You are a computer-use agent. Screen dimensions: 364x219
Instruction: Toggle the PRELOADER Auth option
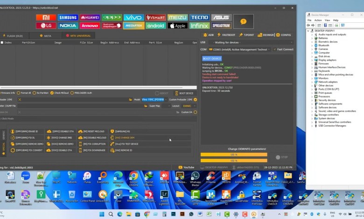(x=81, y=93)
